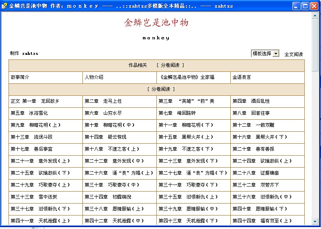This screenshot has height=229, width=321.
Task: Click the author name monkey
Action: pyautogui.click(x=156, y=38)
